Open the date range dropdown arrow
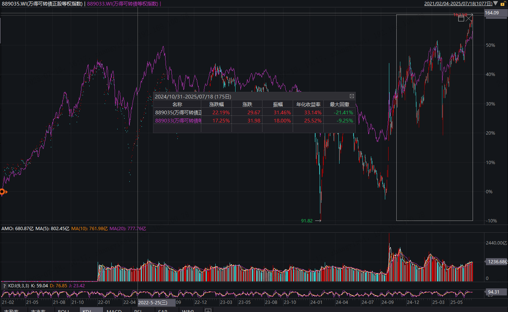The image size is (508, 312). coord(496,4)
